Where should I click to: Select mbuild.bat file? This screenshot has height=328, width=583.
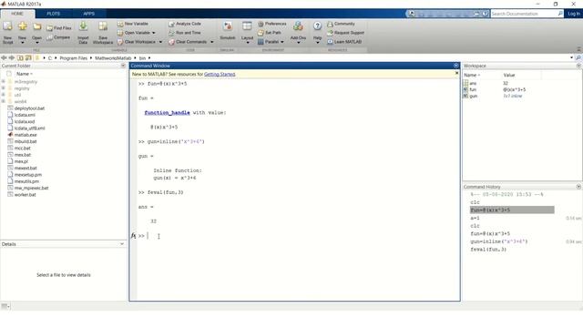click(x=26, y=142)
